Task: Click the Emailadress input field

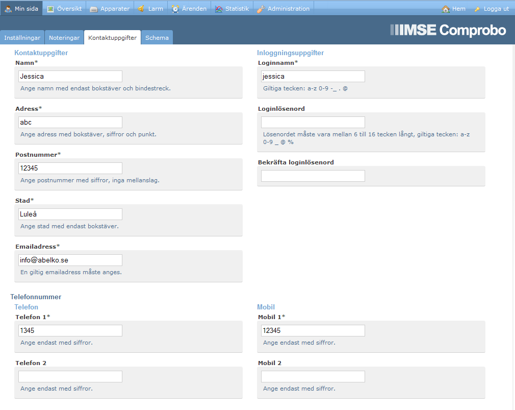Action: 70,260
